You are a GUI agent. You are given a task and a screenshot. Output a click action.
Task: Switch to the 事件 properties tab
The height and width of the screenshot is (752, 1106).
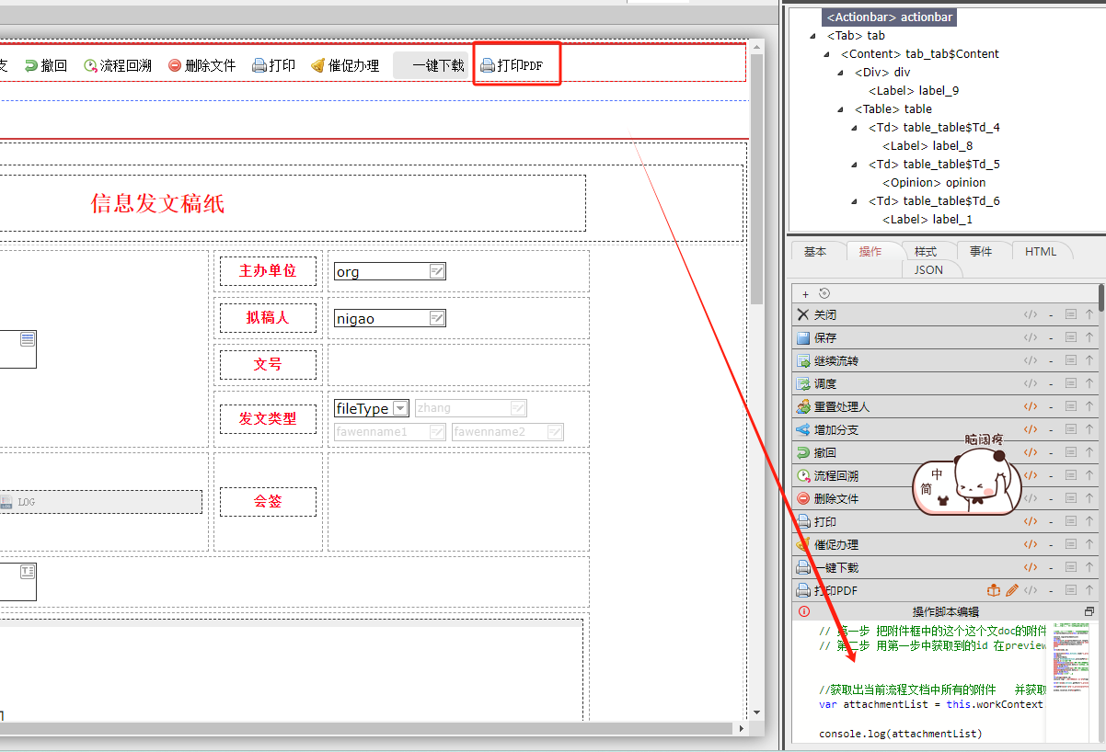(981, 251)
